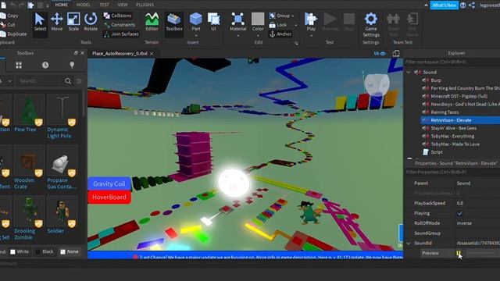
Task: Open the Part dropdown arrow
Action: point(196,36)
